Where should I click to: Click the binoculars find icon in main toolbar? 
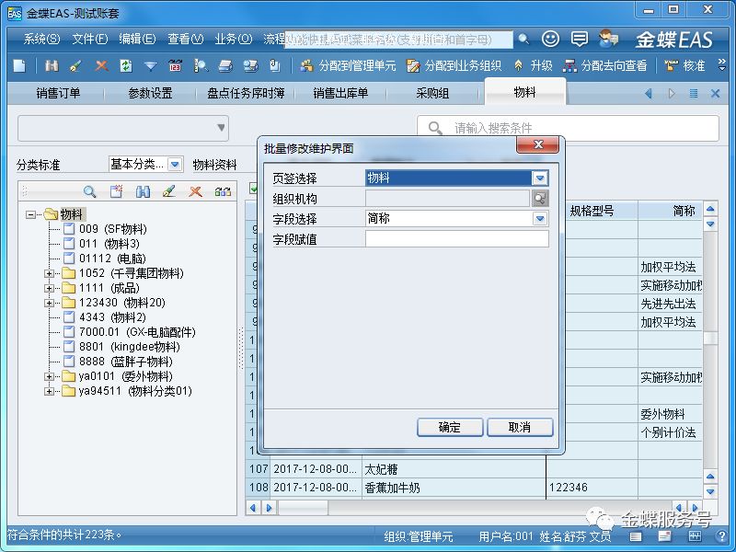pyautogui.click(x=52, y=65)
